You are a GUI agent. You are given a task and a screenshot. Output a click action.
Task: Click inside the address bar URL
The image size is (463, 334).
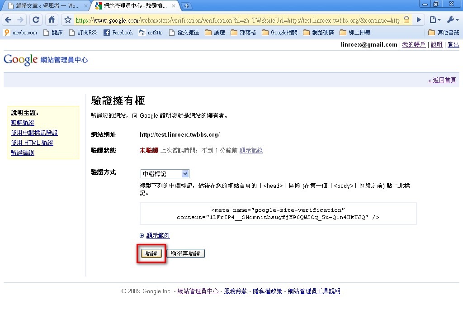(238, 20)
